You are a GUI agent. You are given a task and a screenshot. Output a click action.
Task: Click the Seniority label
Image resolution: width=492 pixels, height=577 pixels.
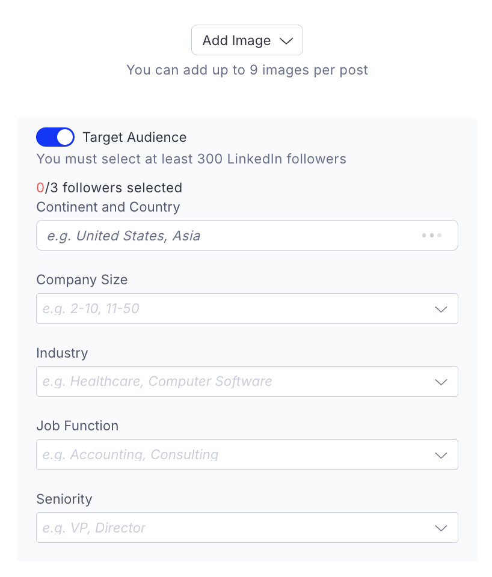[x=64, y=499]
